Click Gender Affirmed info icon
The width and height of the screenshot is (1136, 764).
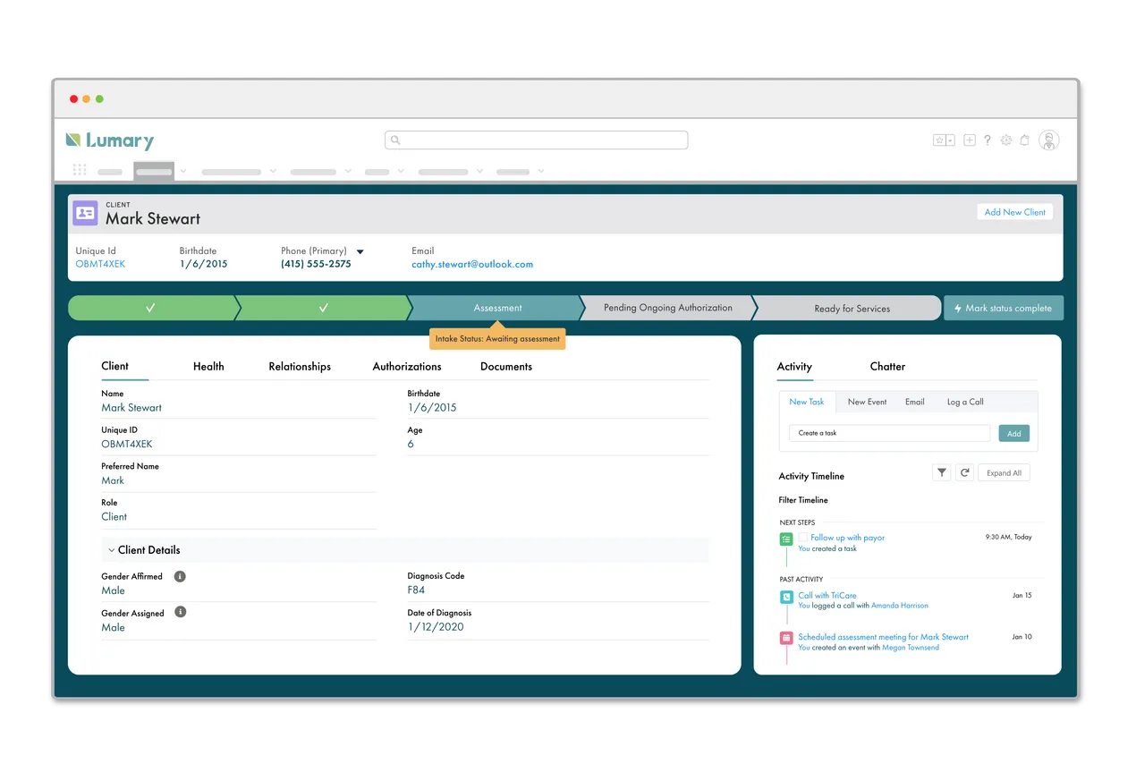click(x=180, y=576)
